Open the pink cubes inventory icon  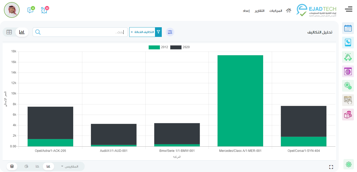(348, 114)
